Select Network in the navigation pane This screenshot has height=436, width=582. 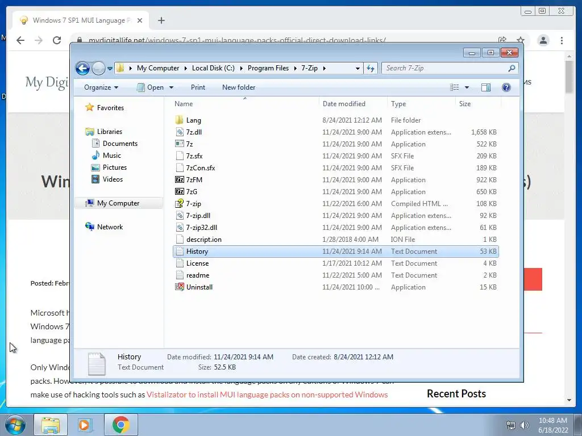[105, 227]
